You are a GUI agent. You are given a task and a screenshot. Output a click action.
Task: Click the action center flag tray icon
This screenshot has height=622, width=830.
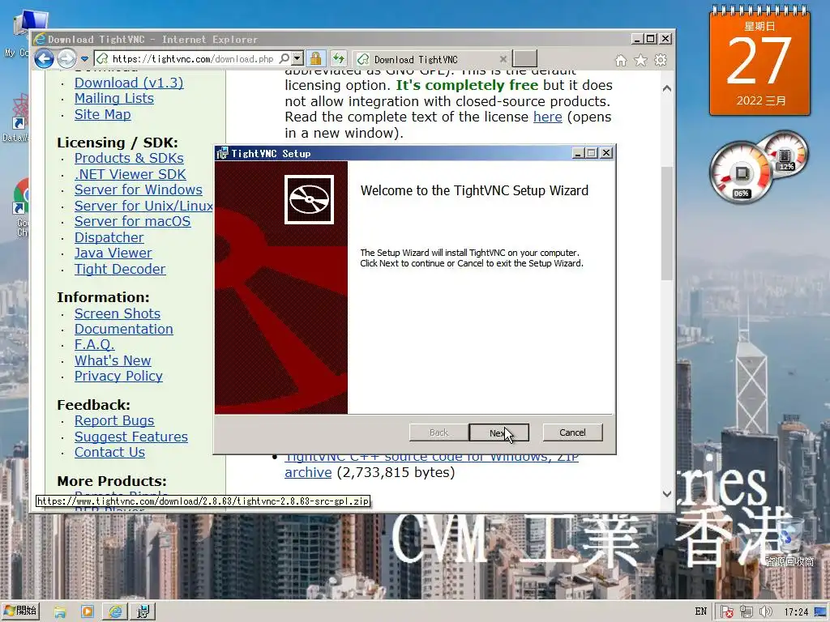727,612
